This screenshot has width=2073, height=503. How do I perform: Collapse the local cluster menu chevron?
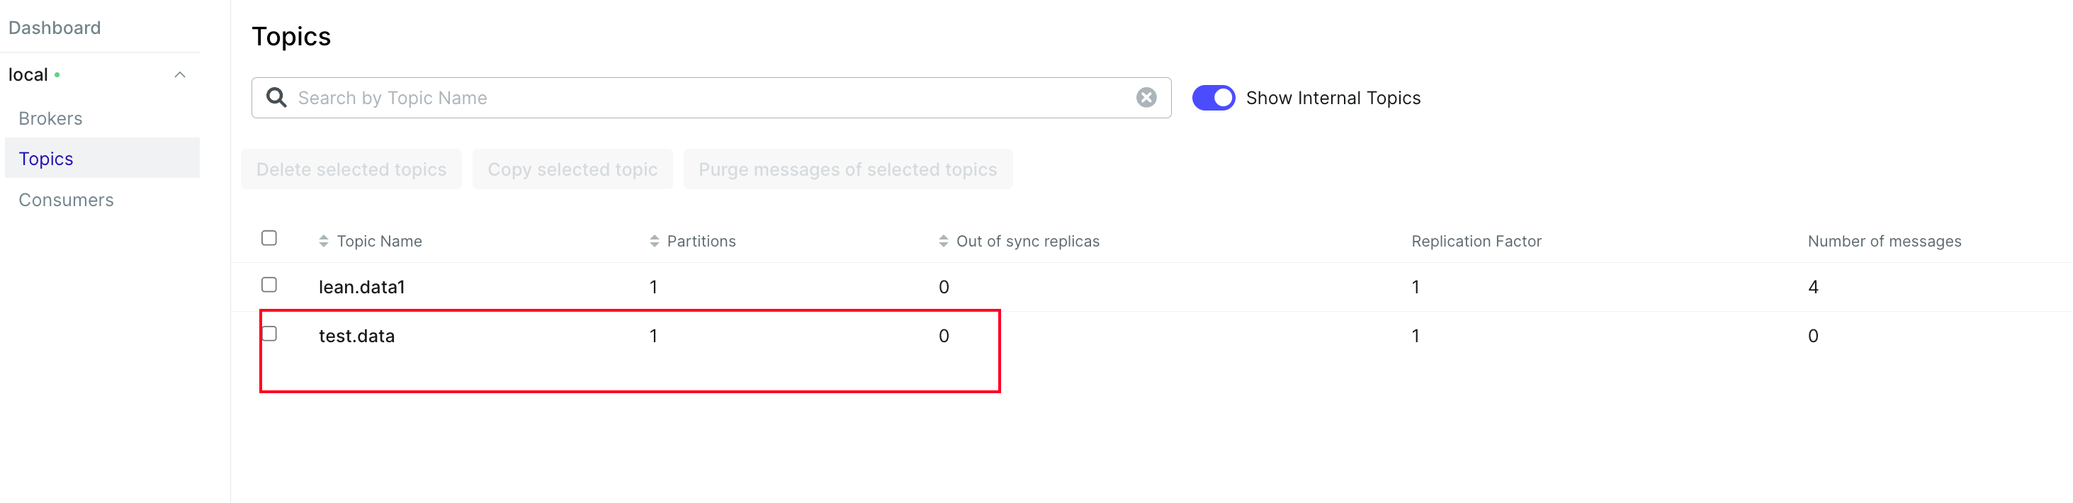point(180,75)
